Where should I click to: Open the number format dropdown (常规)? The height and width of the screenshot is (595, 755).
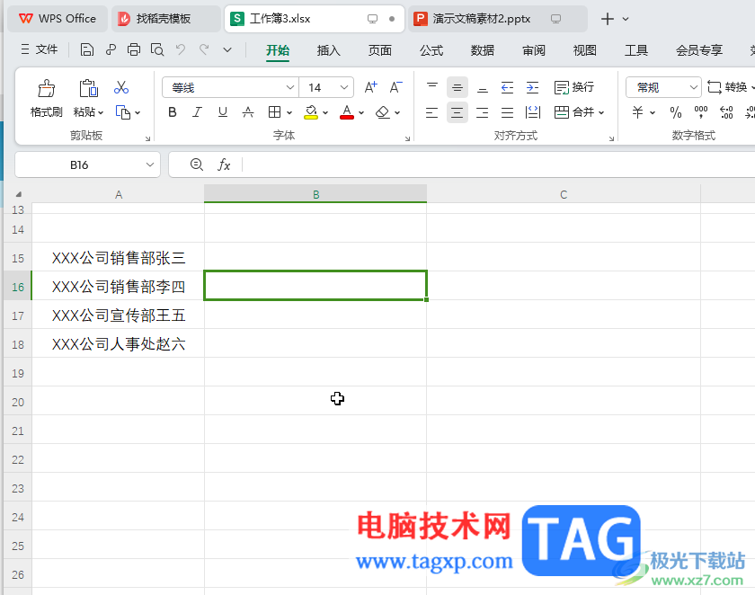(693, 87)
